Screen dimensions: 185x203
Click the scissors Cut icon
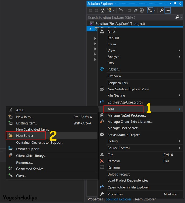click(102, 155)
